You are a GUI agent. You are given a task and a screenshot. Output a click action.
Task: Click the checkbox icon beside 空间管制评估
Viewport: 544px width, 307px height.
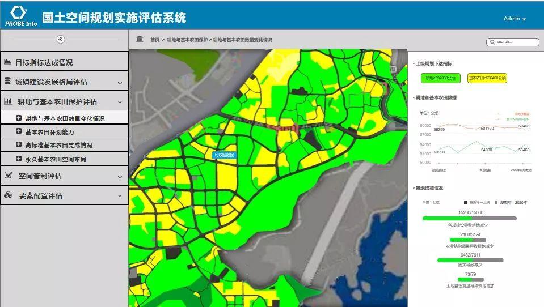pyautogui.click(x=8, y=175)
